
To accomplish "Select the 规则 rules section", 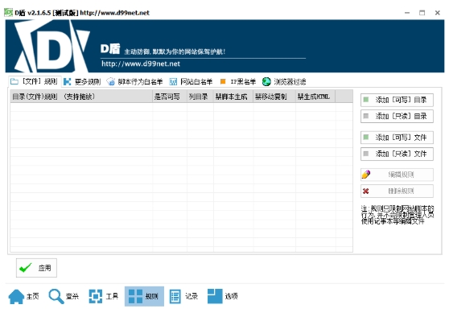I will click(x=144, y=296).
